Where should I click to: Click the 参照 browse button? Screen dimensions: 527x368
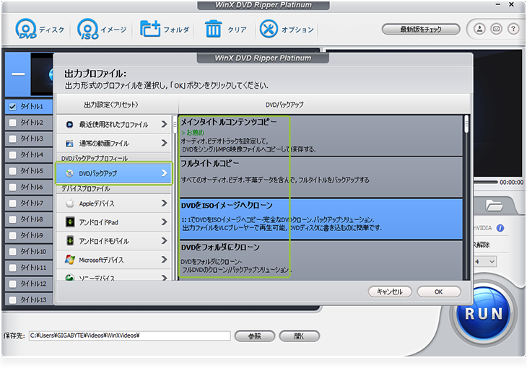tap(254, 336)
